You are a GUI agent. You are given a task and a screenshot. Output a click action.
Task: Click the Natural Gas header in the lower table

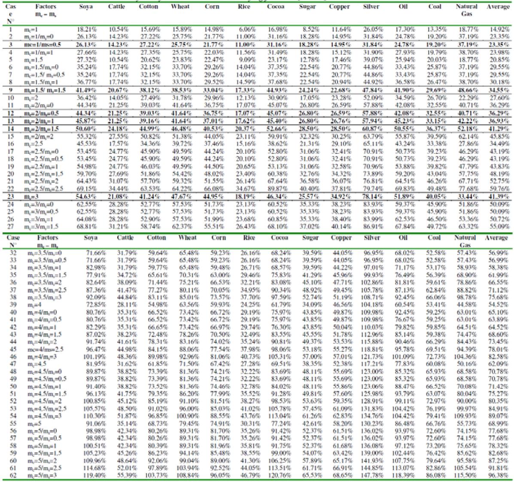click(x=465, y=241)
